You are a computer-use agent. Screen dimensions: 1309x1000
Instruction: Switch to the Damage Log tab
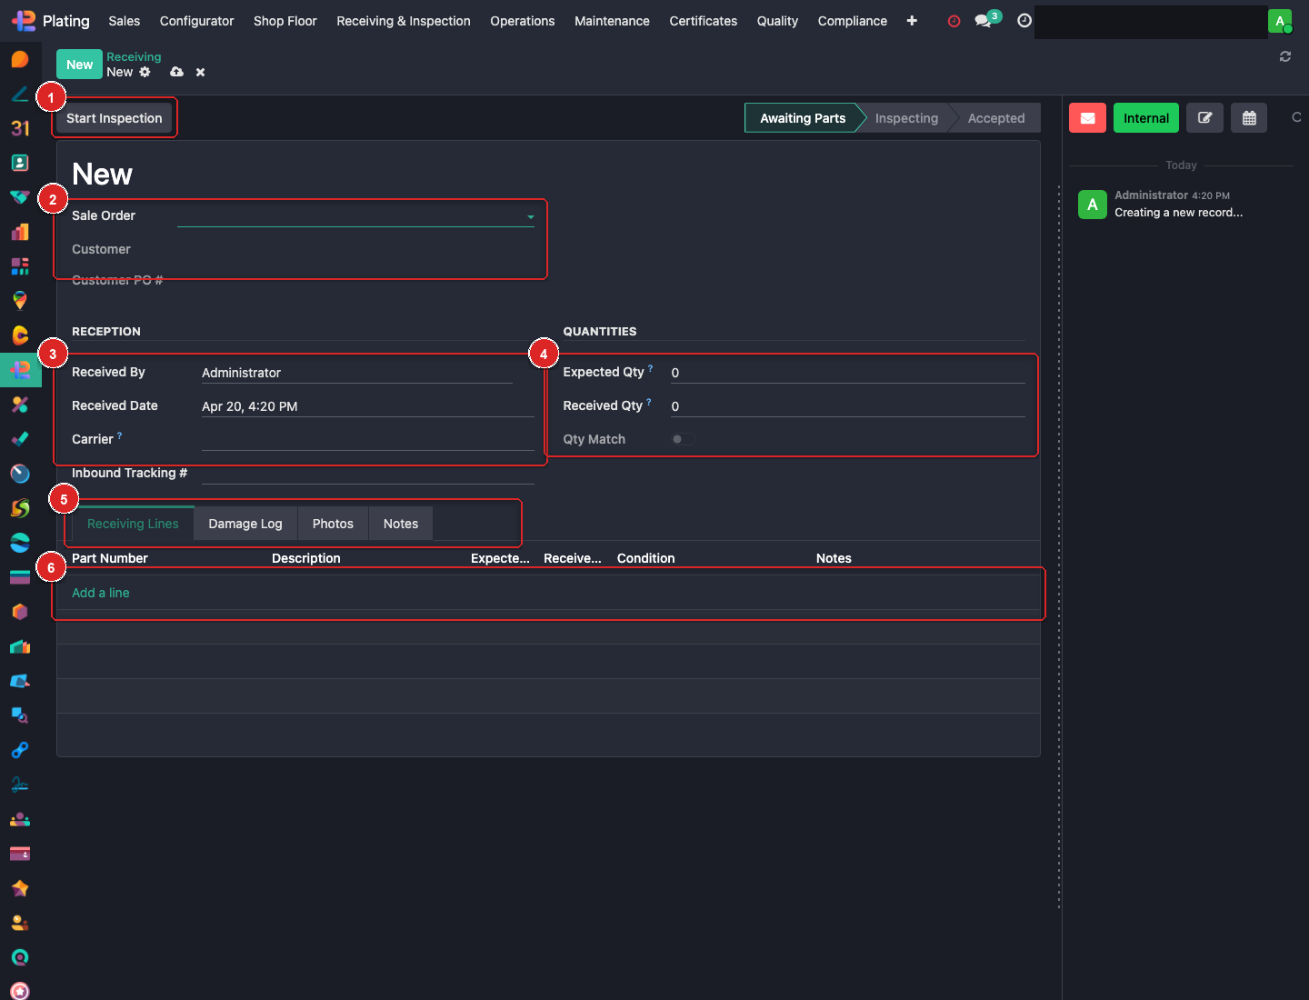point(245,524)
